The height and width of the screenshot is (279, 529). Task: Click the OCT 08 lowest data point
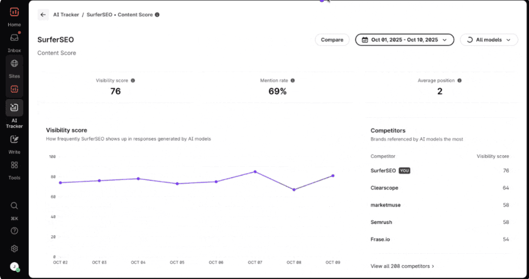294,190
